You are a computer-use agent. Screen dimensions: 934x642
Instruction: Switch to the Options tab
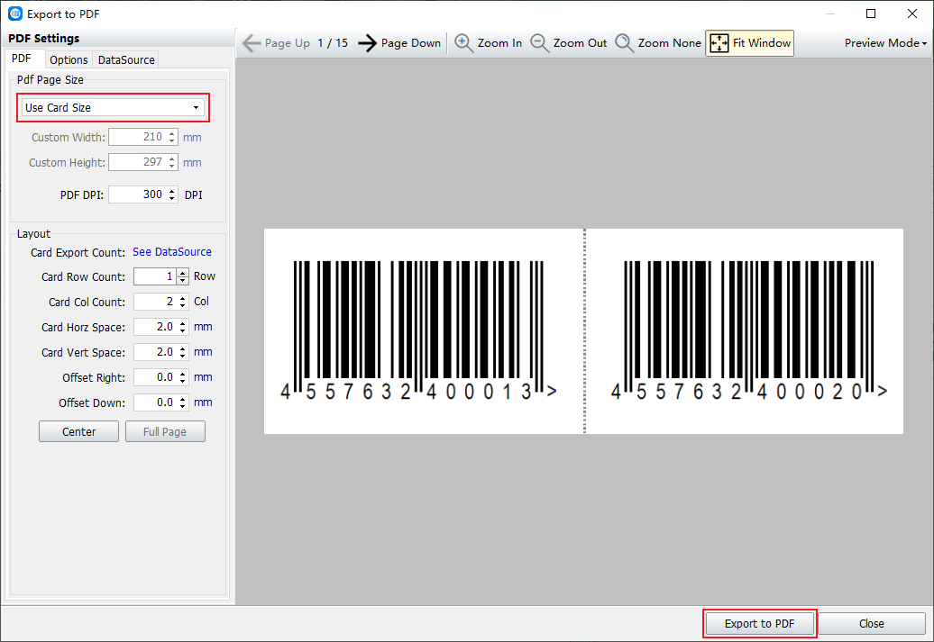click(69, 59)
